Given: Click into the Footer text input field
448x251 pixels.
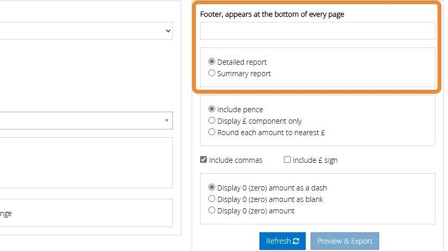Looking at the screenshot, I should [317, 31].
